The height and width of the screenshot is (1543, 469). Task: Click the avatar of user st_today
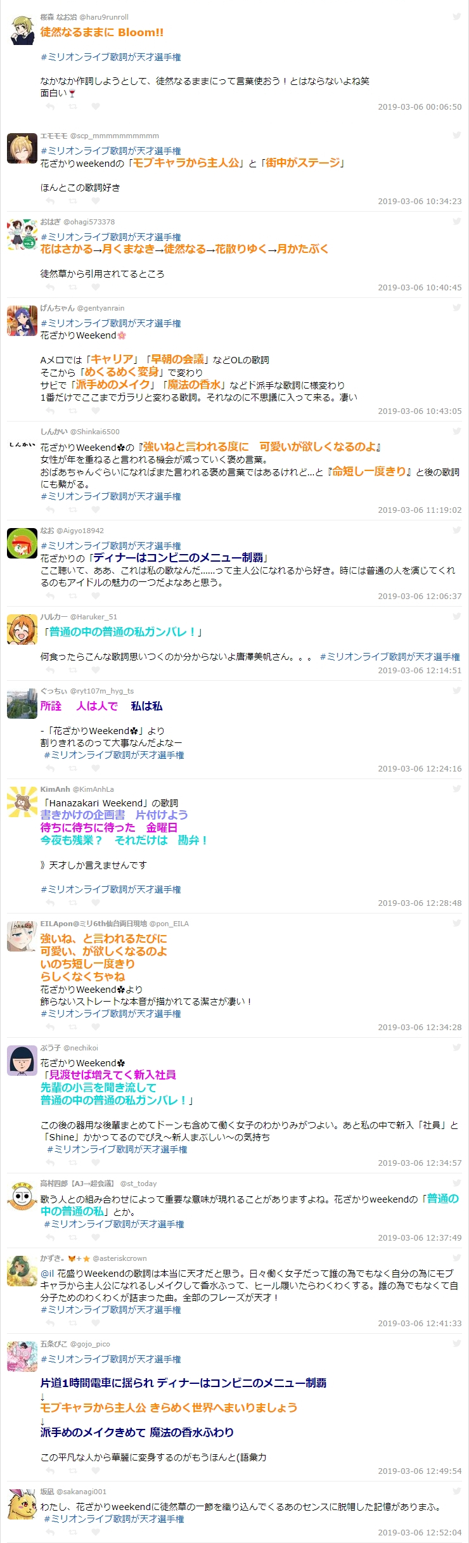(x=22, y=1196)
